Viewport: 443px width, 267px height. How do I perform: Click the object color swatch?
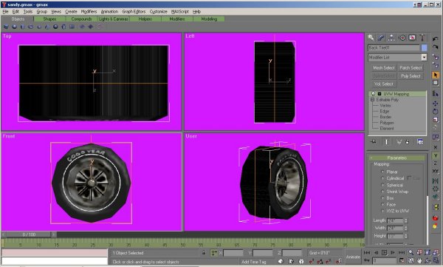tap(424, 48)
